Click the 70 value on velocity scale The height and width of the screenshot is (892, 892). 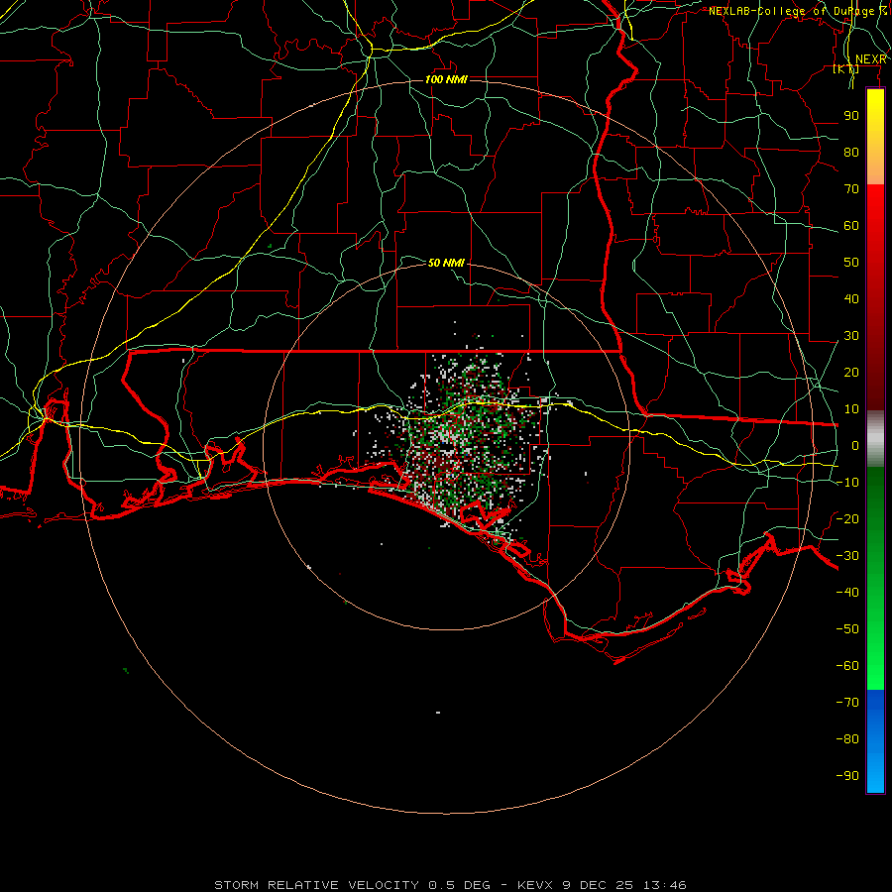[x=851, y=189]
